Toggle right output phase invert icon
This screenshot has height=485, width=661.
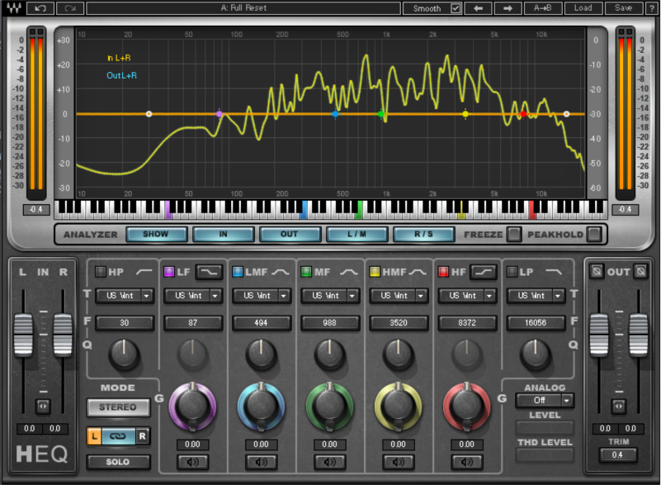[x=640, y=270]
